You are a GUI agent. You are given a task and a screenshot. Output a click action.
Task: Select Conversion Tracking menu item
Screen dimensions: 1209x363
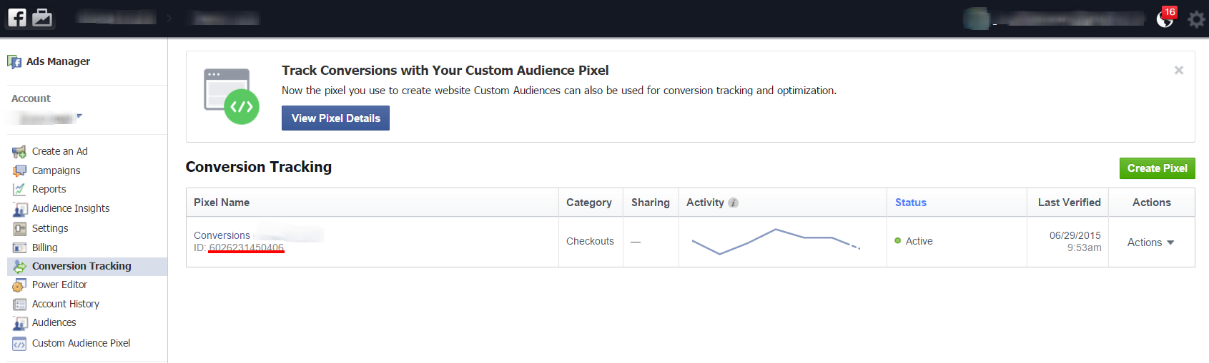(x=87, y=266)
